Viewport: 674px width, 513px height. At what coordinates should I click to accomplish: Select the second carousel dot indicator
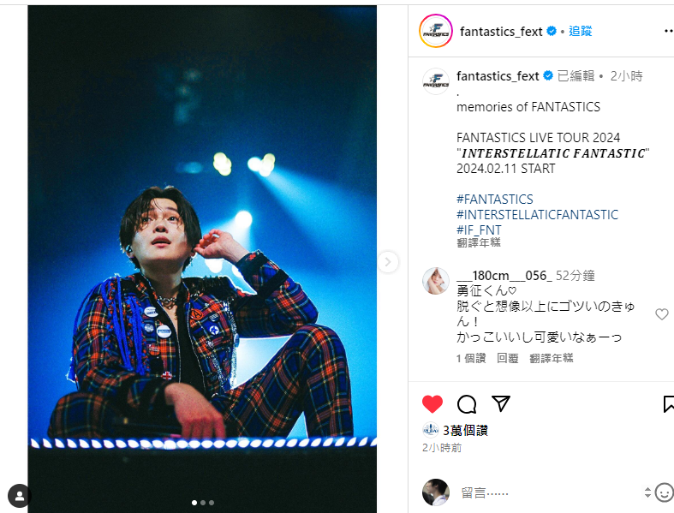click(x=203, y=502)
